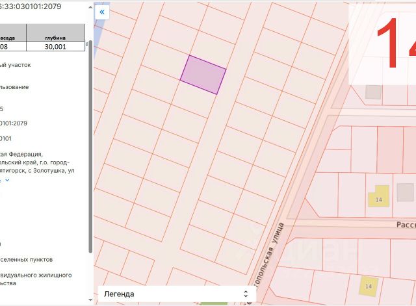Viewport: 416px width, 306px height.
Task: Click the lower yellow building labeled 14
Action: pos(369,286)
